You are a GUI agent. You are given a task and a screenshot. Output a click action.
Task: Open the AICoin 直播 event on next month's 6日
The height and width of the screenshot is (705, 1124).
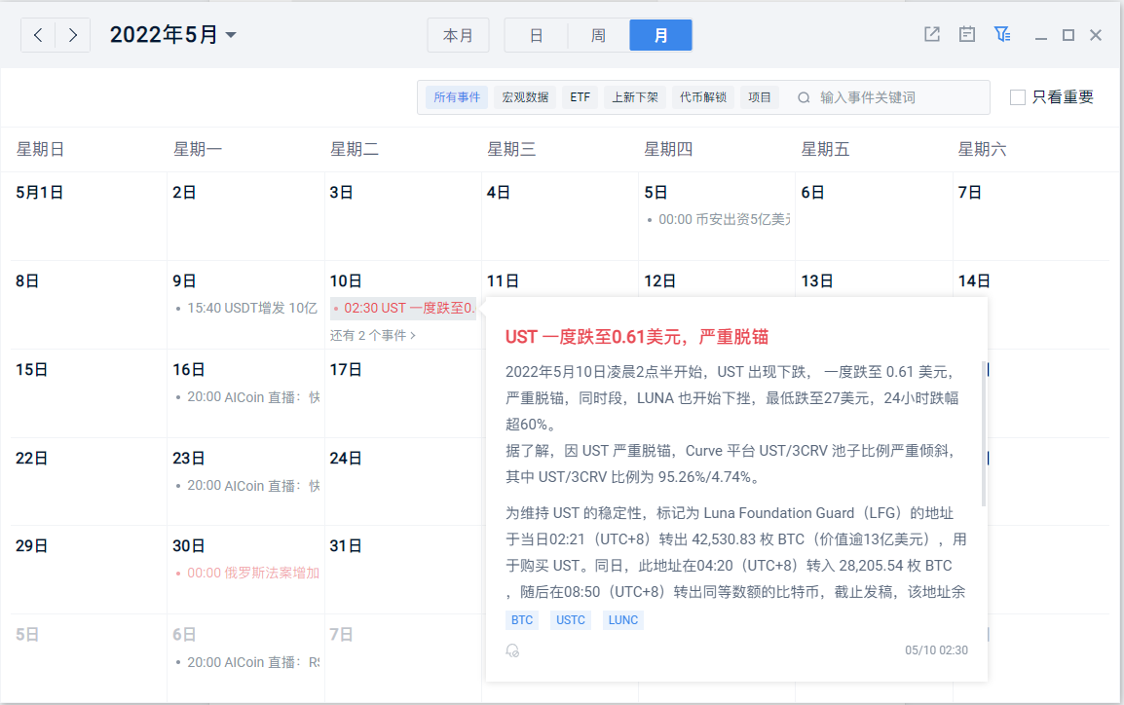[246, 663]
